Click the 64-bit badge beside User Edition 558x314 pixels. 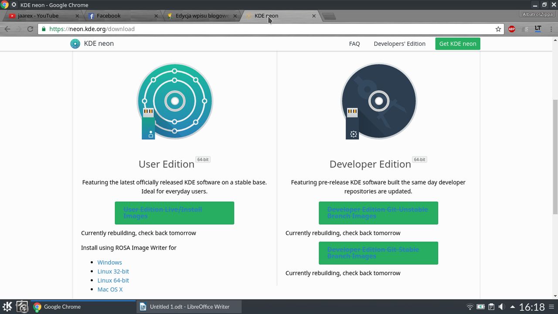point(203,160)
